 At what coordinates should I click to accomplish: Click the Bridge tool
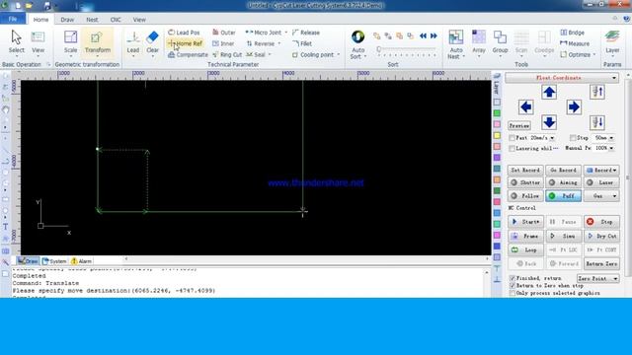tap(573, 33)
